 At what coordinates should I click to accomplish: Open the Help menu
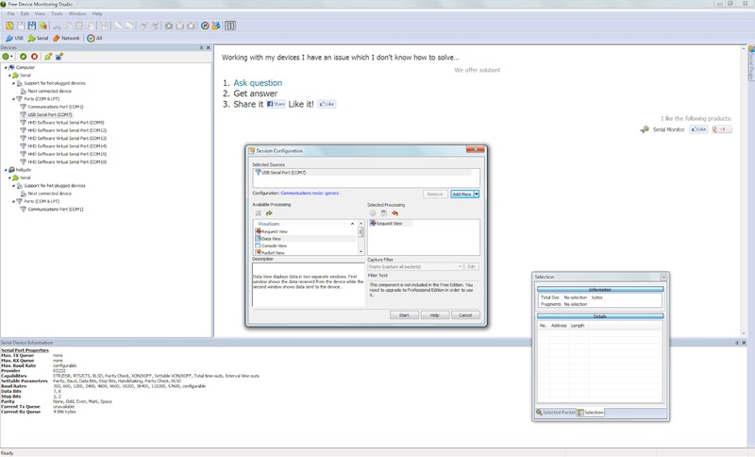point(97,13)
